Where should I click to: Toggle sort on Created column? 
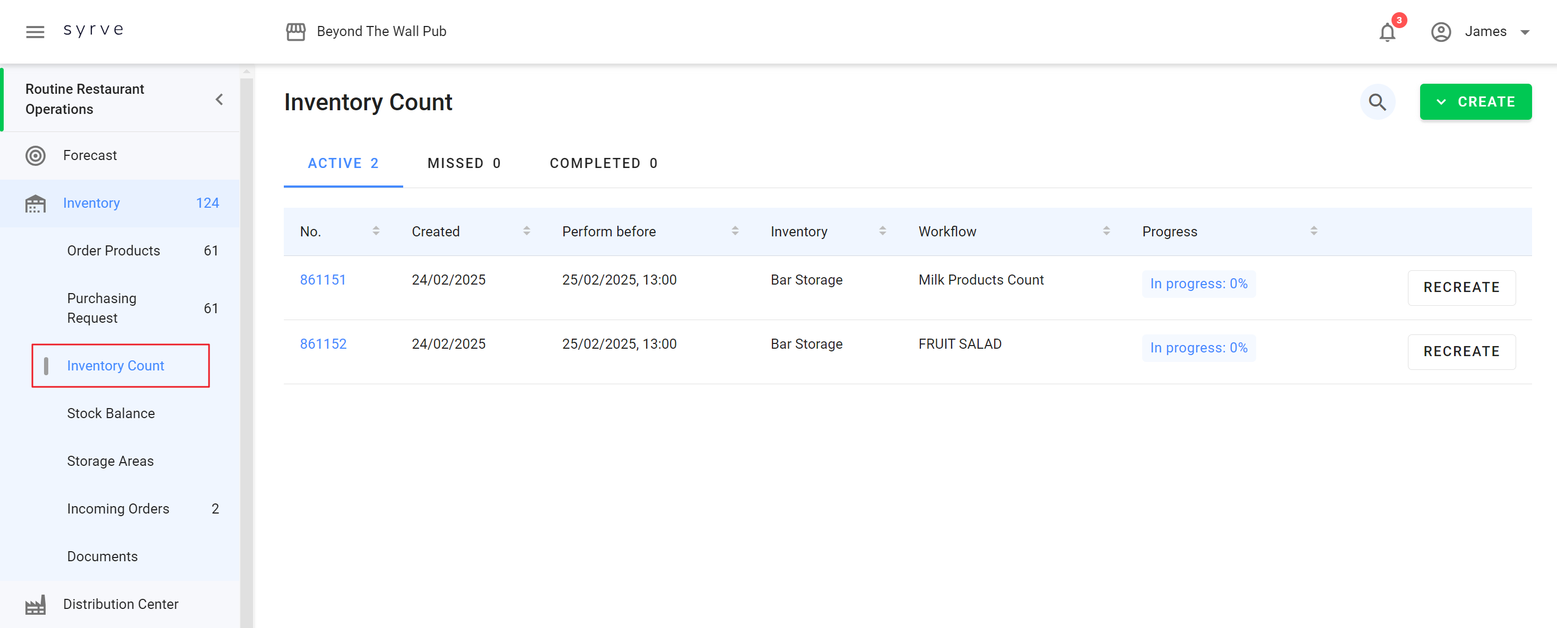[526, 231]
